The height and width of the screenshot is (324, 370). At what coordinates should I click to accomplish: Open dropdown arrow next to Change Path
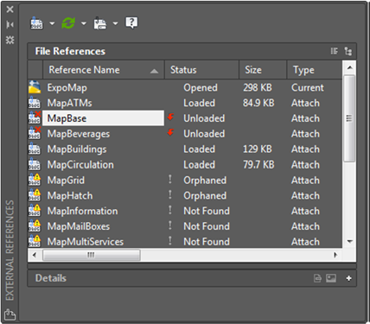coord(115,23)
